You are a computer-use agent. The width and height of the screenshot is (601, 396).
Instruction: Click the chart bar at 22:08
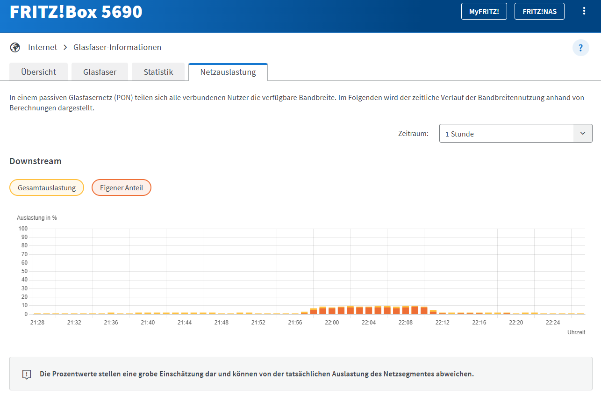pos(406,310)
